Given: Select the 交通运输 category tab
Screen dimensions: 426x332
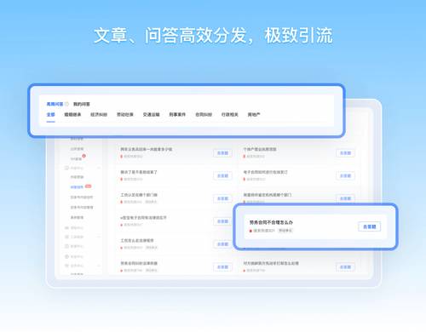Looking at the screenshot, I should coord(151,114).
